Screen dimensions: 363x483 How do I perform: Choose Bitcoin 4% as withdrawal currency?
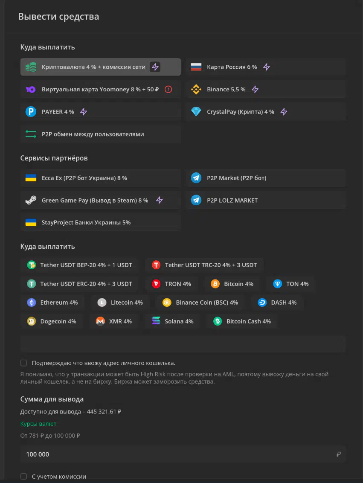click(x=232, y=284)
